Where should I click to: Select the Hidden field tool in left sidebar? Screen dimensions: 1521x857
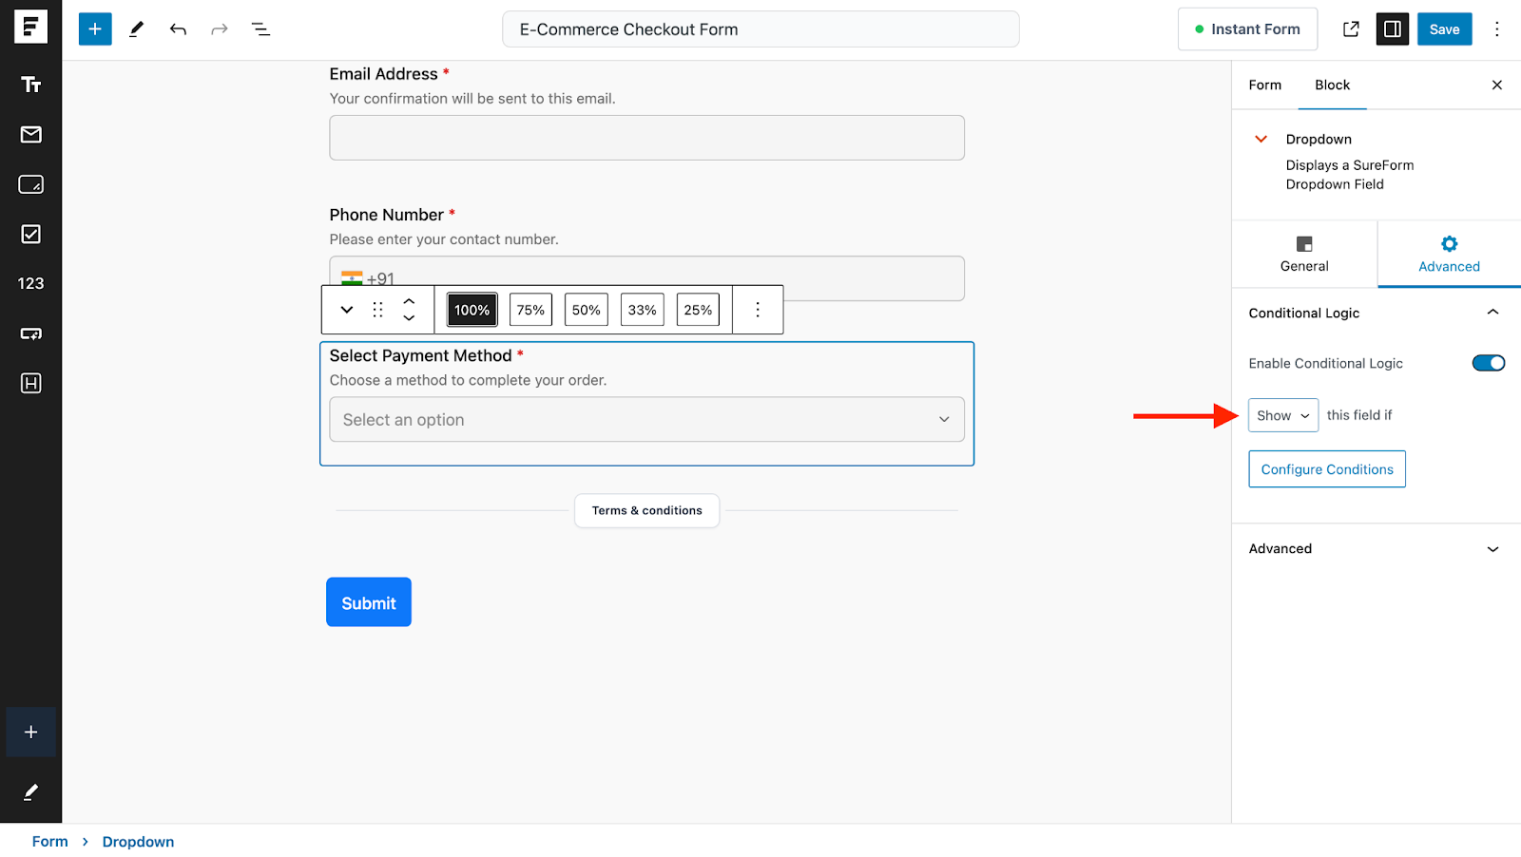click(x=31, y=384)
